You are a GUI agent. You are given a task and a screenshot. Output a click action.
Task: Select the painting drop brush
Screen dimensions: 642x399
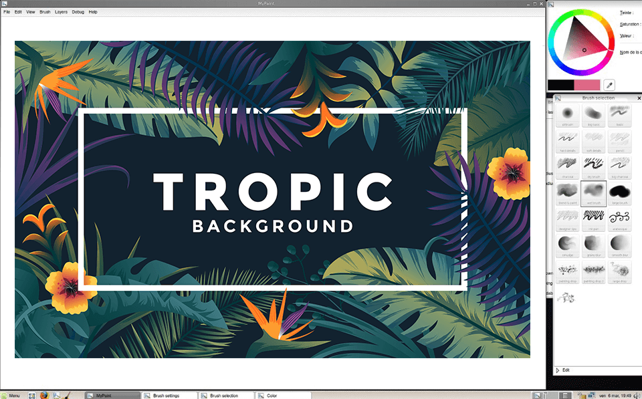pyautogui.click(x=568, y=271)
